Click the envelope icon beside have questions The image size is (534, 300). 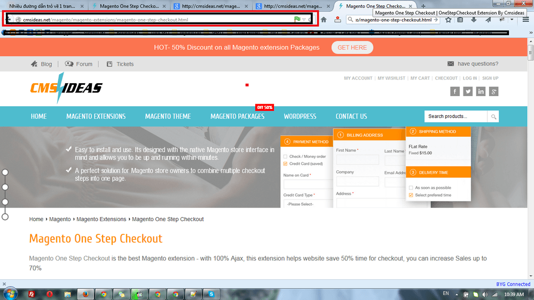coord(450,64)
